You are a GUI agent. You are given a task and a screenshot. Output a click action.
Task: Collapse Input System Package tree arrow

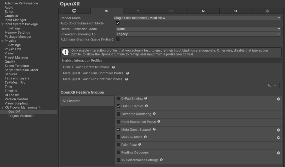[3, 24]
